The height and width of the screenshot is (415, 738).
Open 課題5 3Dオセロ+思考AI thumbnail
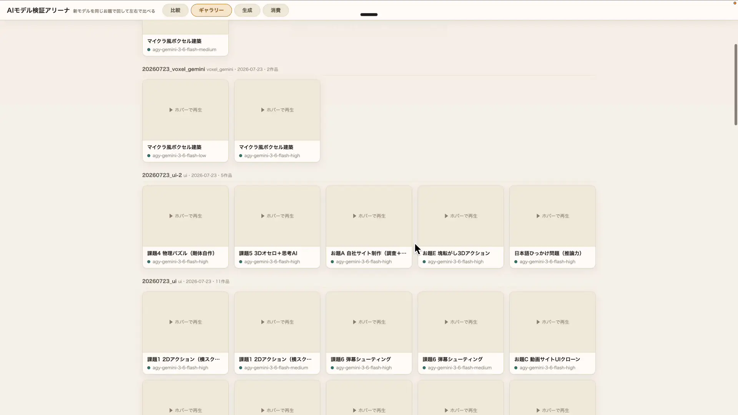point(277,216)
